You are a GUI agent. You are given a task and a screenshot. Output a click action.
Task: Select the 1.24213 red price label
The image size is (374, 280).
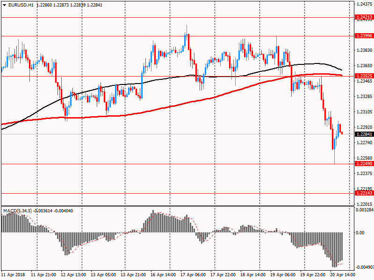(x=364, y=17)
